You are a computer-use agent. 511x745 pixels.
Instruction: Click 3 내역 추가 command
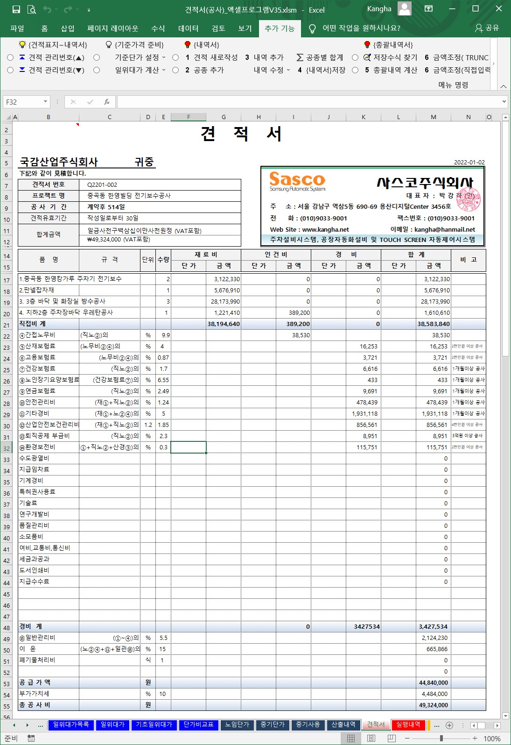click(264, 57)
